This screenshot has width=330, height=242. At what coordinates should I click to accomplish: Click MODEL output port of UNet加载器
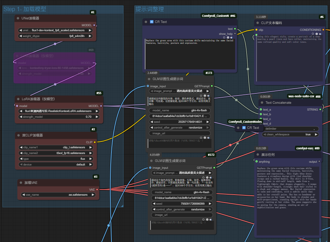(x=94, y=25)
